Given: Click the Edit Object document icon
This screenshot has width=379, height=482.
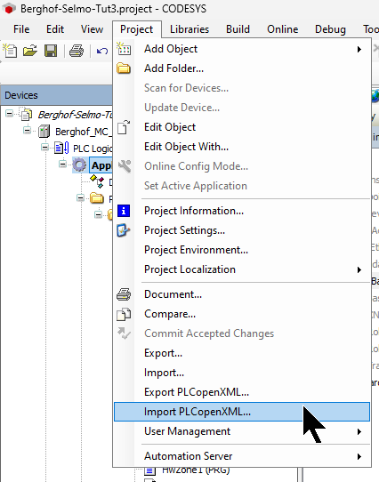Looking at the screenshot, I should (124, 127).
